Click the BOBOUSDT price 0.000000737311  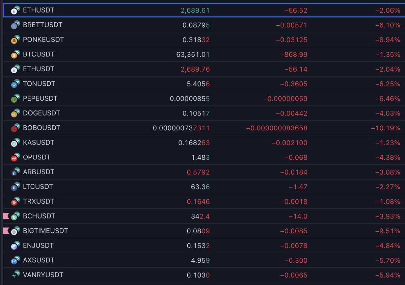pos(181,128)
